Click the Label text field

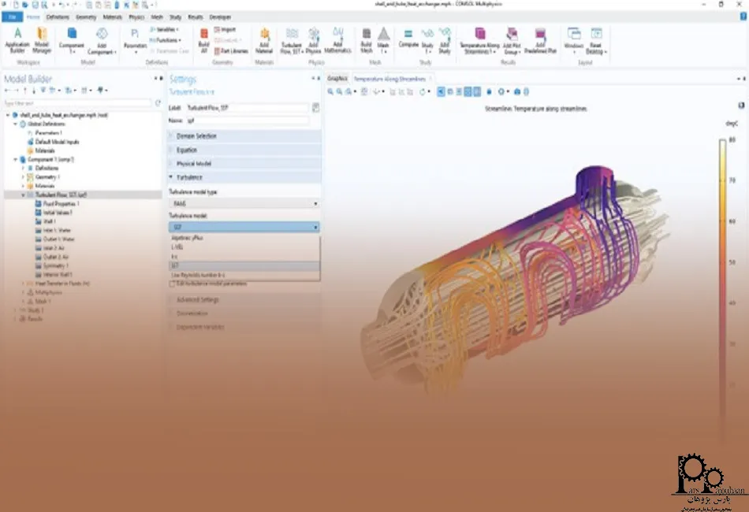point(247,107)
